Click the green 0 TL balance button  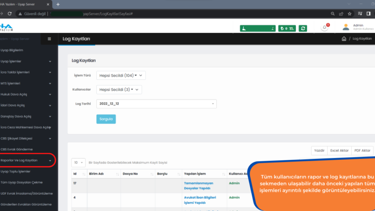pyautogui.click(x=287, y=28)
